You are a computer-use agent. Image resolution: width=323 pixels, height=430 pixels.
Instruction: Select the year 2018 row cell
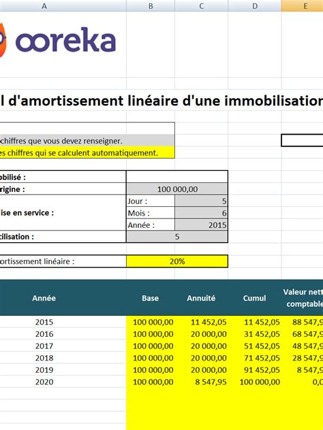coord(63,358)
